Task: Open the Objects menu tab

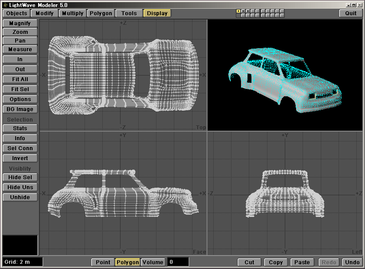Action: [x=17, y=13]
